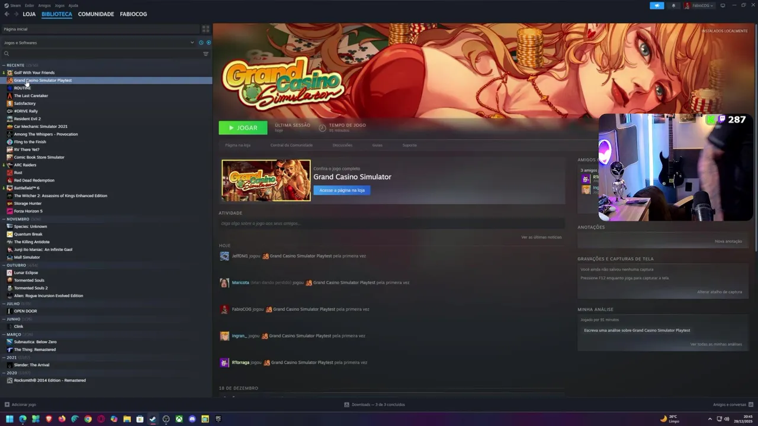The image size is (758, 426).
Task: Click JeffDM1's avatar in the activity feed
Action: point(224,256)
